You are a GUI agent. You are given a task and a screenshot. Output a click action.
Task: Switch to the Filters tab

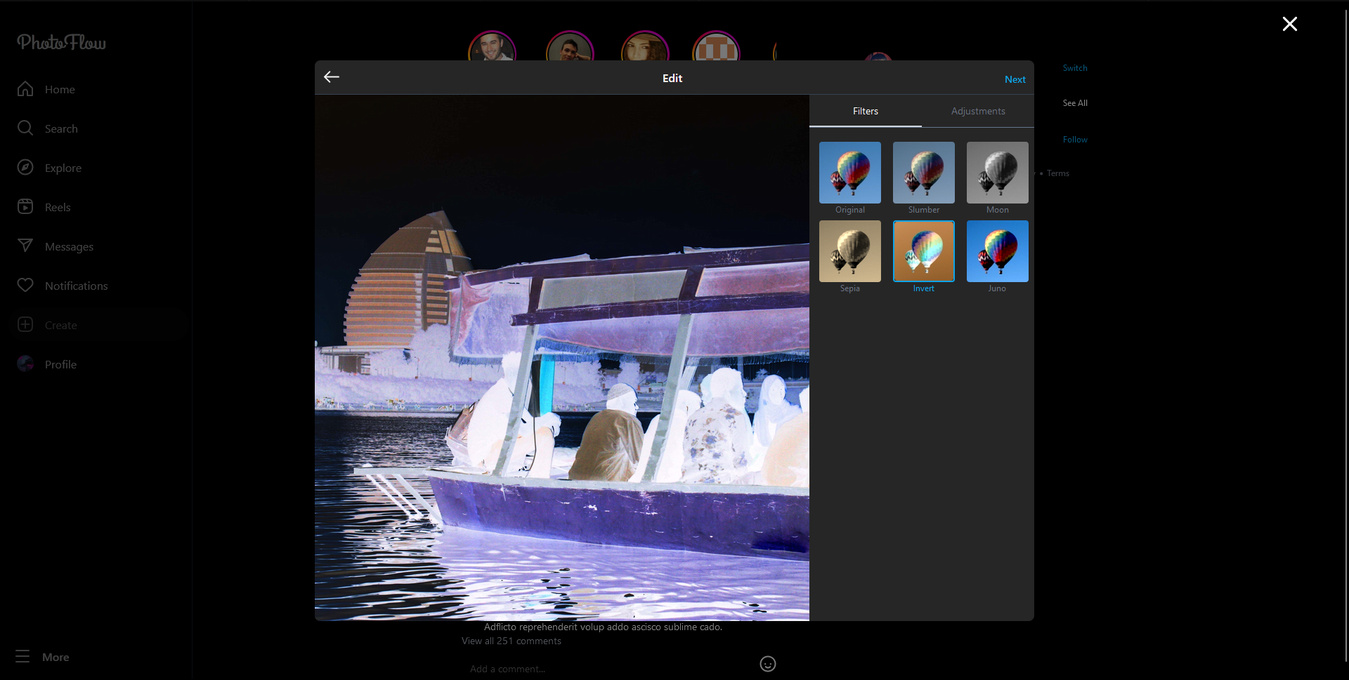(866, 112)
